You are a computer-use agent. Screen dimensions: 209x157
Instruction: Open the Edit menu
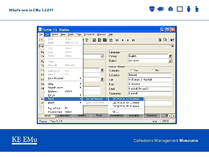coord(47,34)
